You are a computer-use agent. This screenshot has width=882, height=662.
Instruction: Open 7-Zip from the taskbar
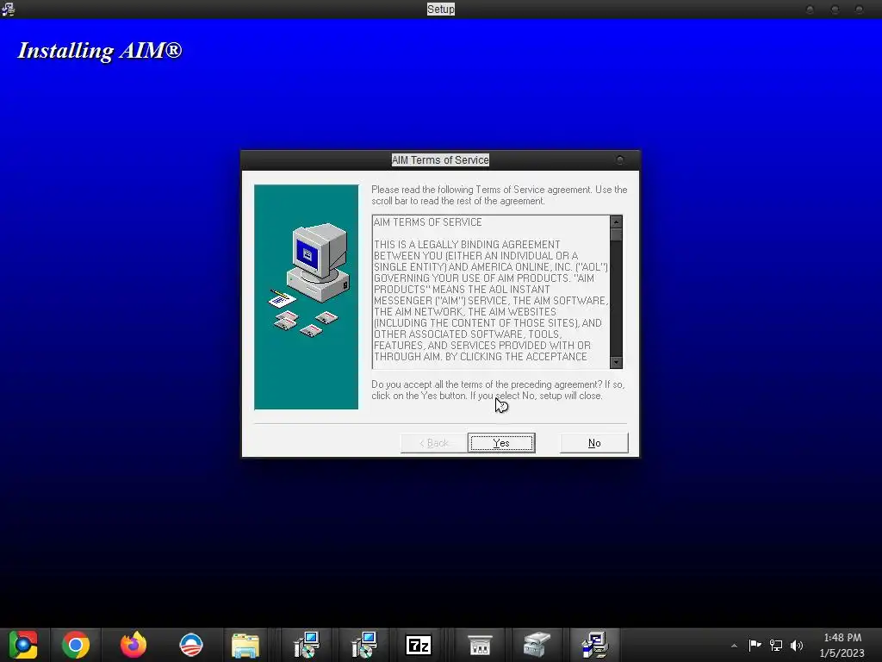[x=419, y=645]
